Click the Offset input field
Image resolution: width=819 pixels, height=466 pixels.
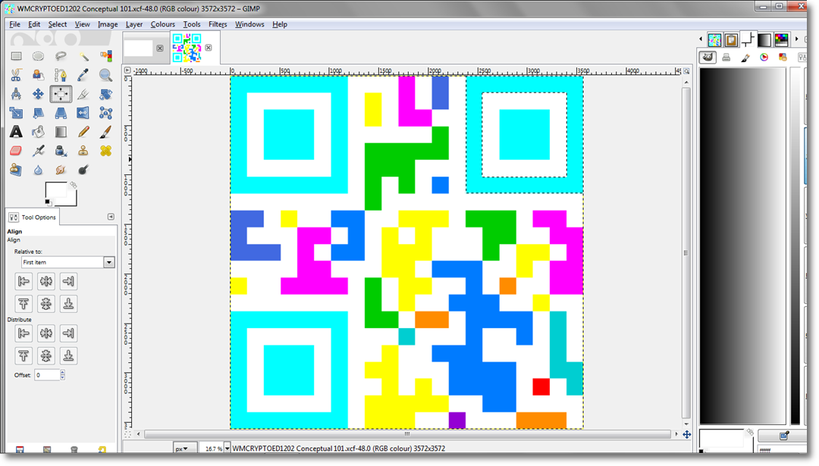tap(47, 374)
